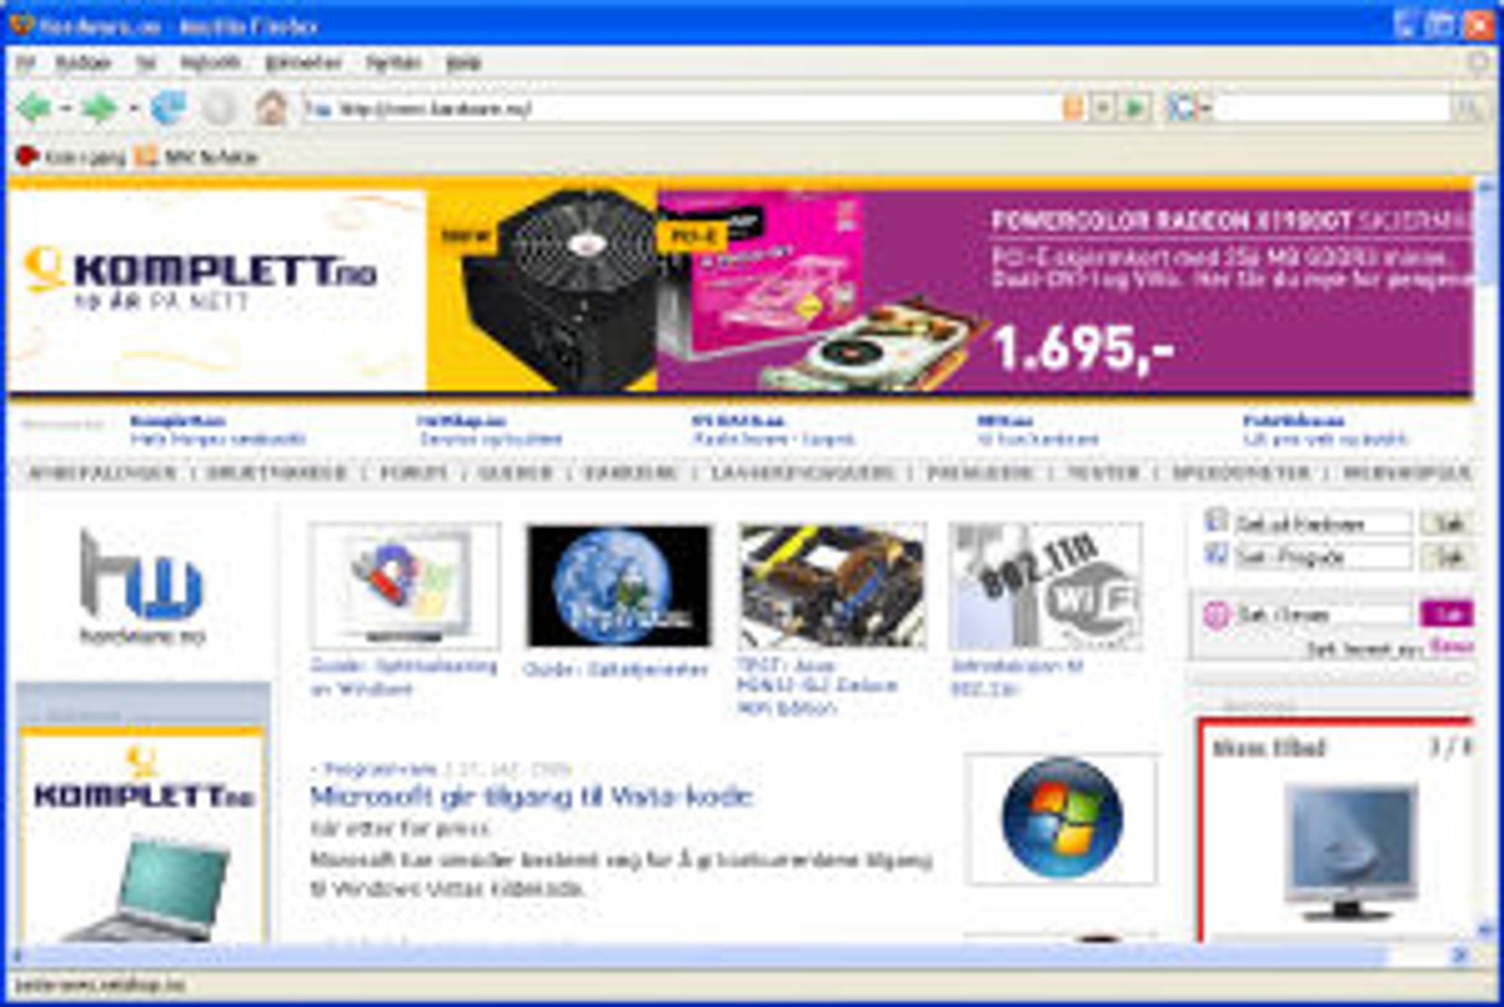Click the search field beside pink circle icon
Viewport: 1504px width, 1007px height.
[1324, 615]
